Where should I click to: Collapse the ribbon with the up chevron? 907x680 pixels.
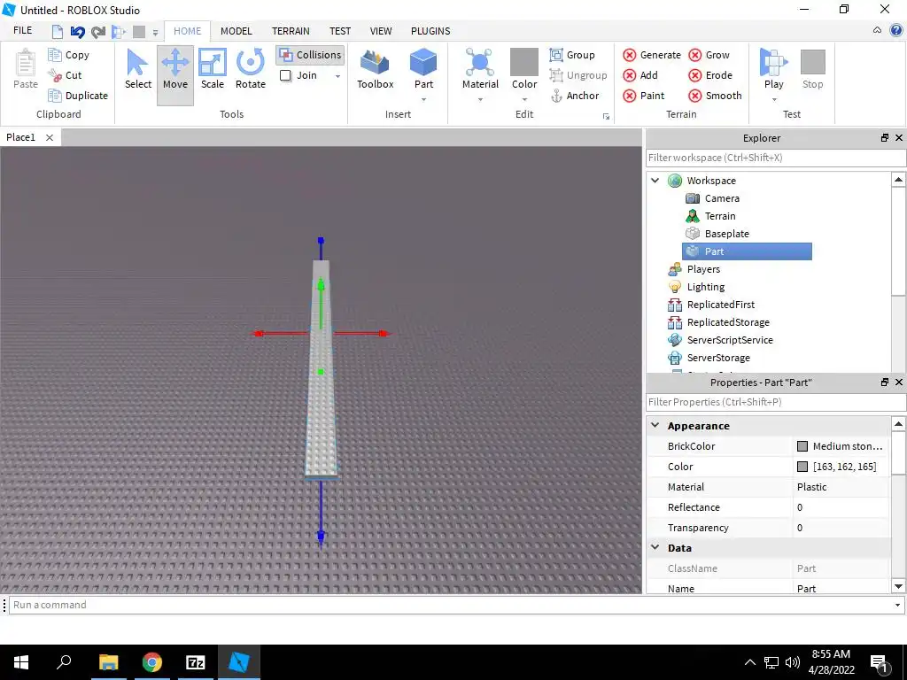[x=878, y=31]
